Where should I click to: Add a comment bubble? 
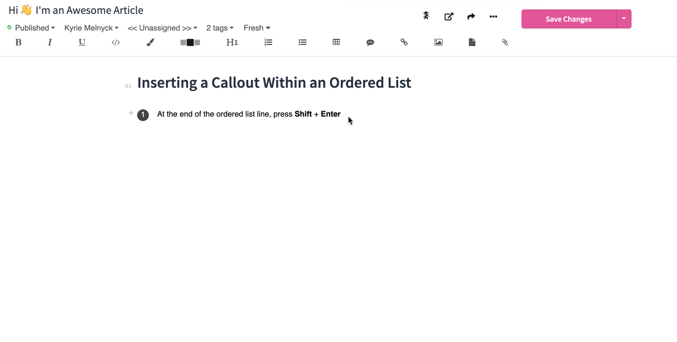(370, 42)
